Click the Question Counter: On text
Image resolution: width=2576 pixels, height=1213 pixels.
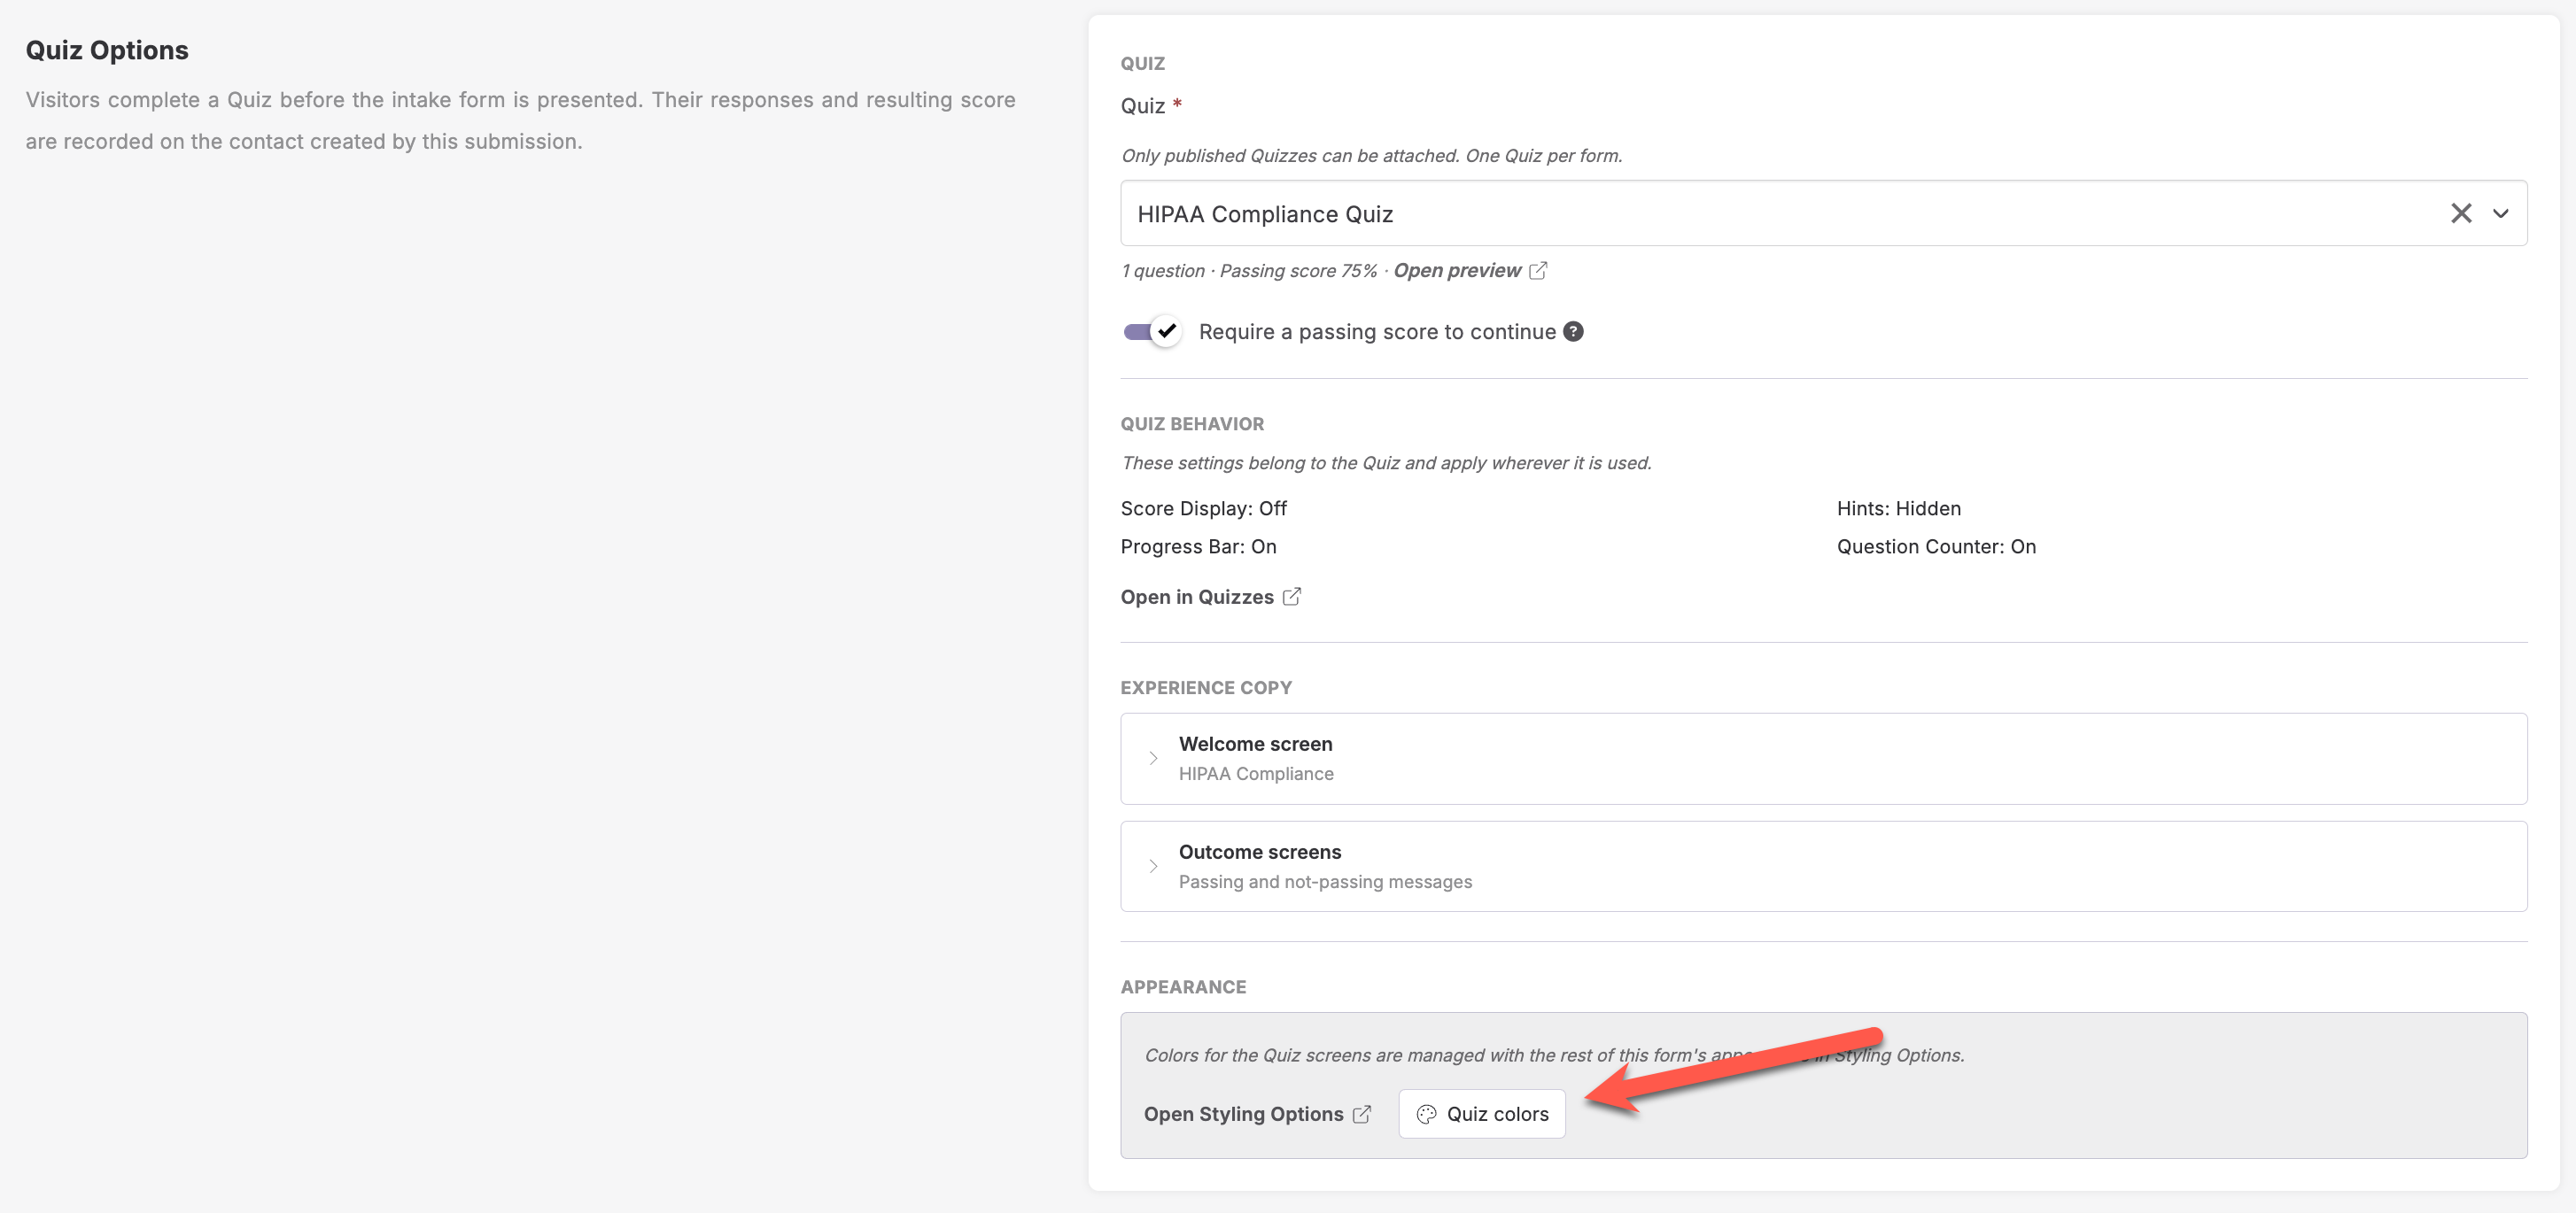coord(1936,546)
